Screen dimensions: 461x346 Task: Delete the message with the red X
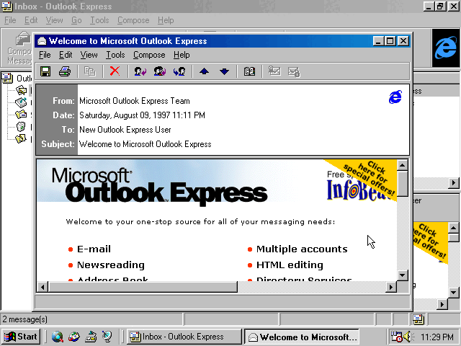(115, 71)
